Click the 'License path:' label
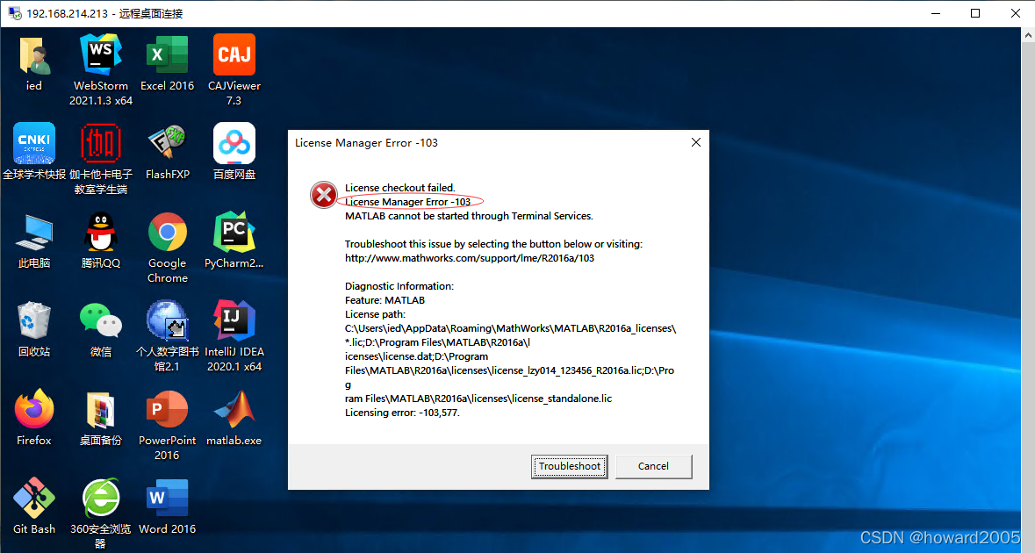 point(375,314)
